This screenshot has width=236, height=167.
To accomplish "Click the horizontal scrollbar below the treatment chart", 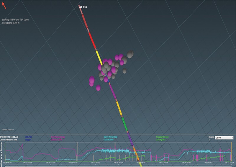I will pos(118,166).
